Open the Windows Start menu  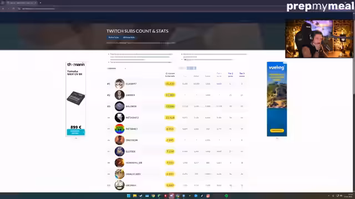(129, 196)
